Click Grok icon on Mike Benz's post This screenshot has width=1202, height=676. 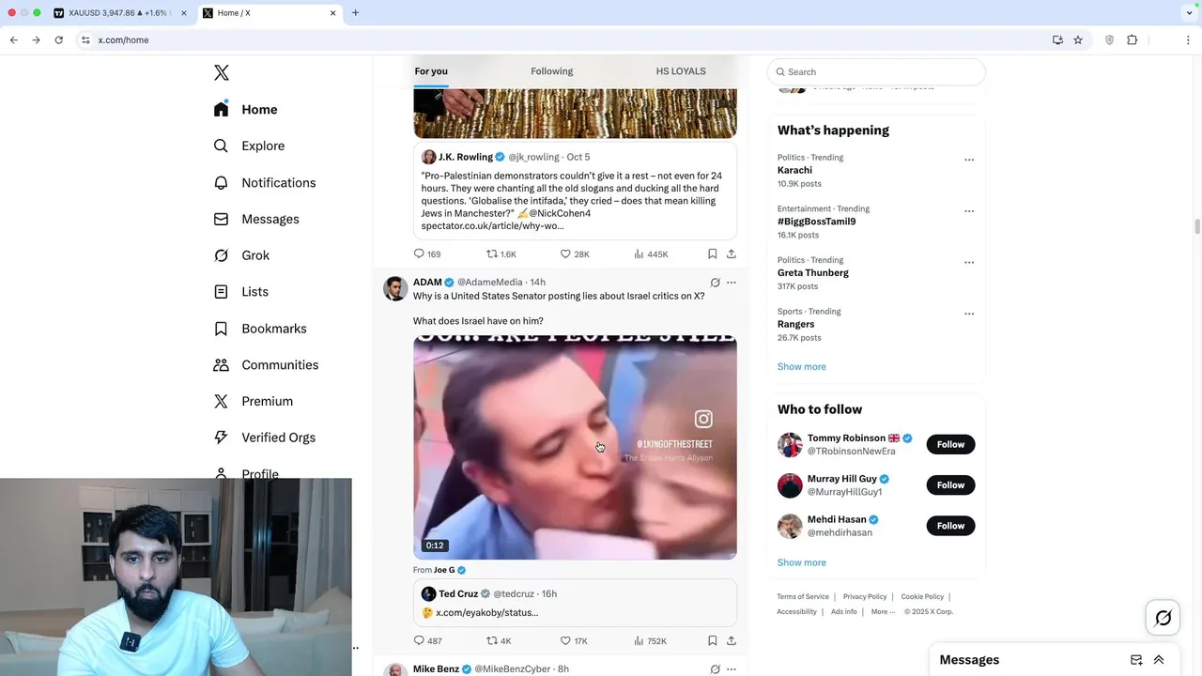pyautogui.click(x=715, y=669)
